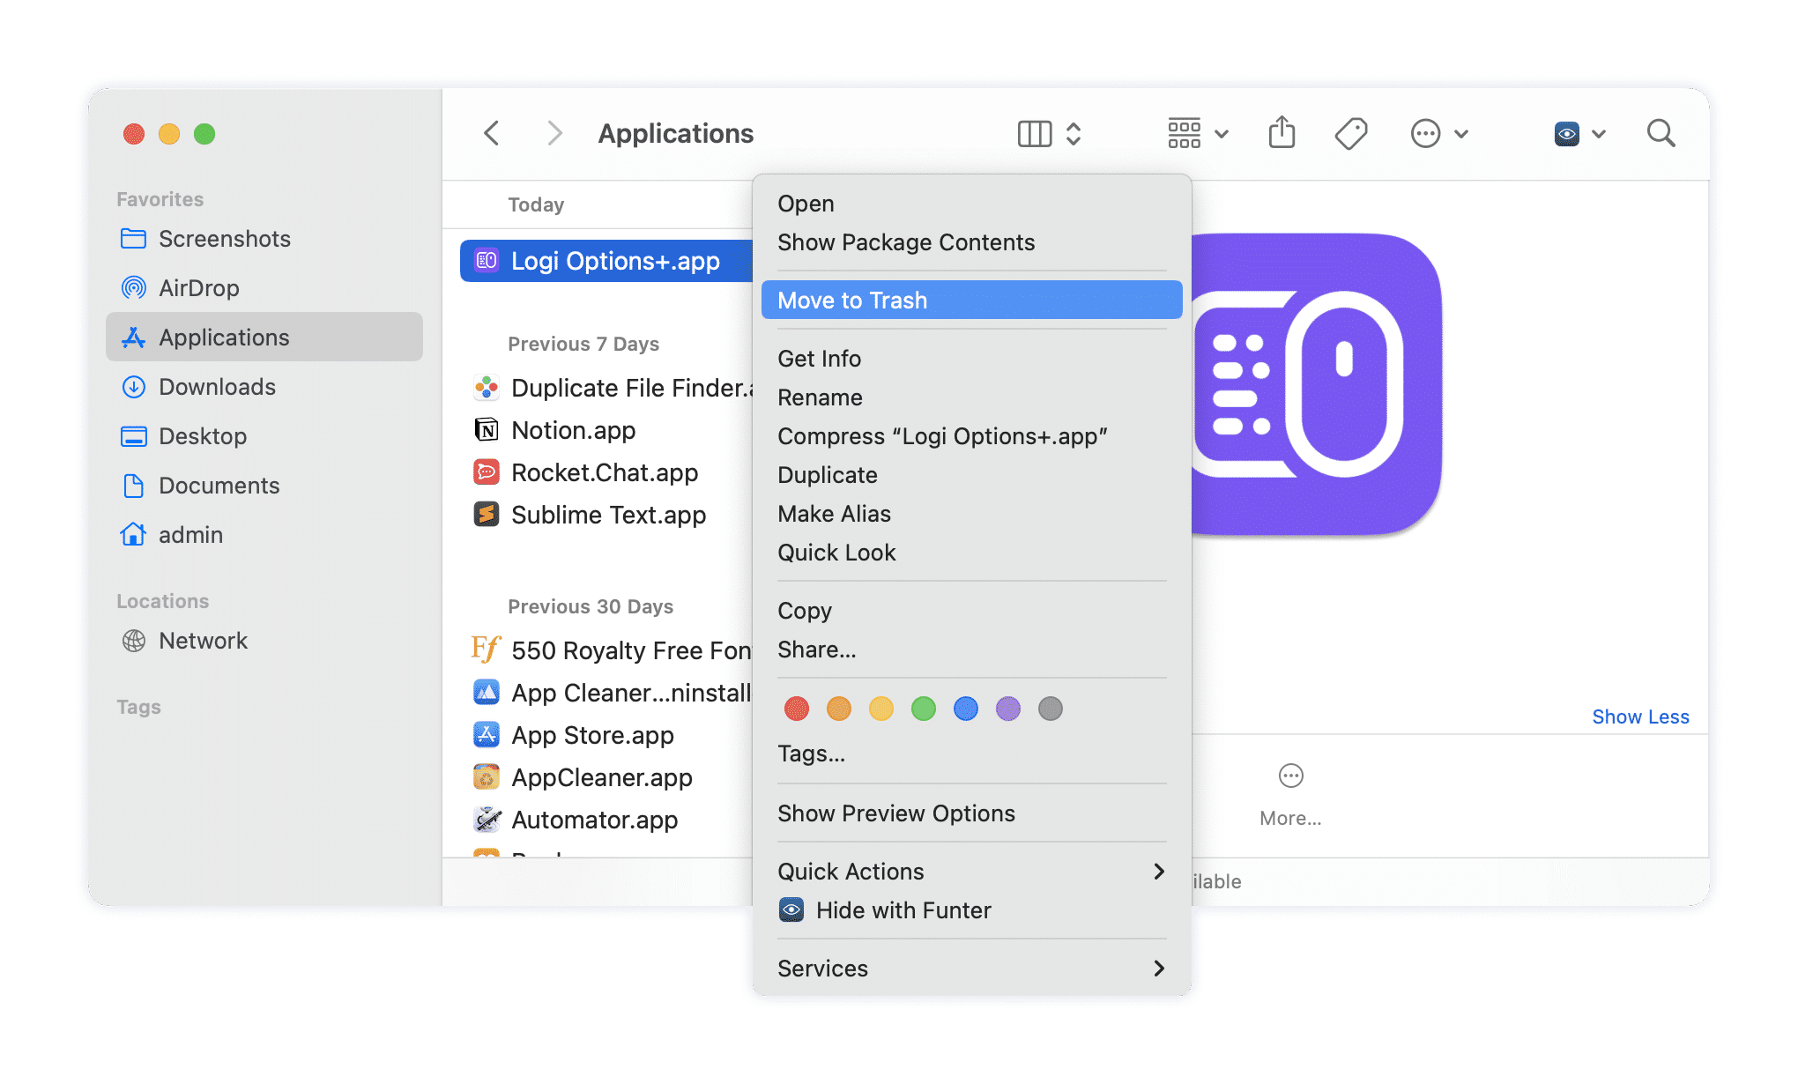The width and height of the screenshot is (1798, 1084).
Task: Select Downloads in the Favorites sidebar
Action: [217, 387]
